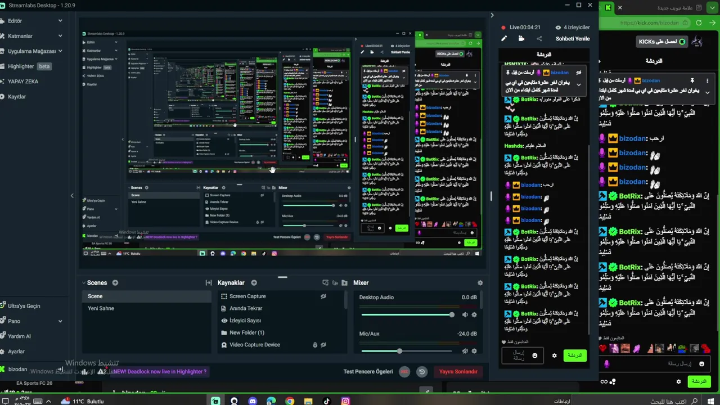This screenshot has height=405, width=720.
Task: Click the camera icon under Live timer
Action: pos(521,39)
